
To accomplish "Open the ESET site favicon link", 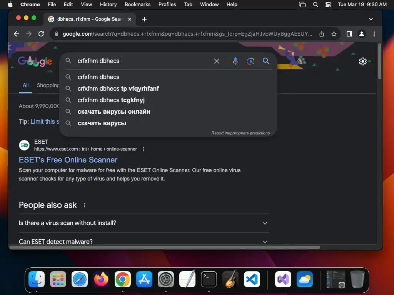I will click(24, 145).
